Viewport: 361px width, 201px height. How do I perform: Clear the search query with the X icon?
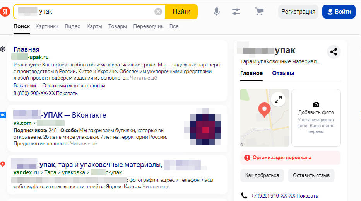click(x=158, y=12)
